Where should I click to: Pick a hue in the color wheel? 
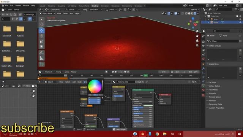click(95, 86)
